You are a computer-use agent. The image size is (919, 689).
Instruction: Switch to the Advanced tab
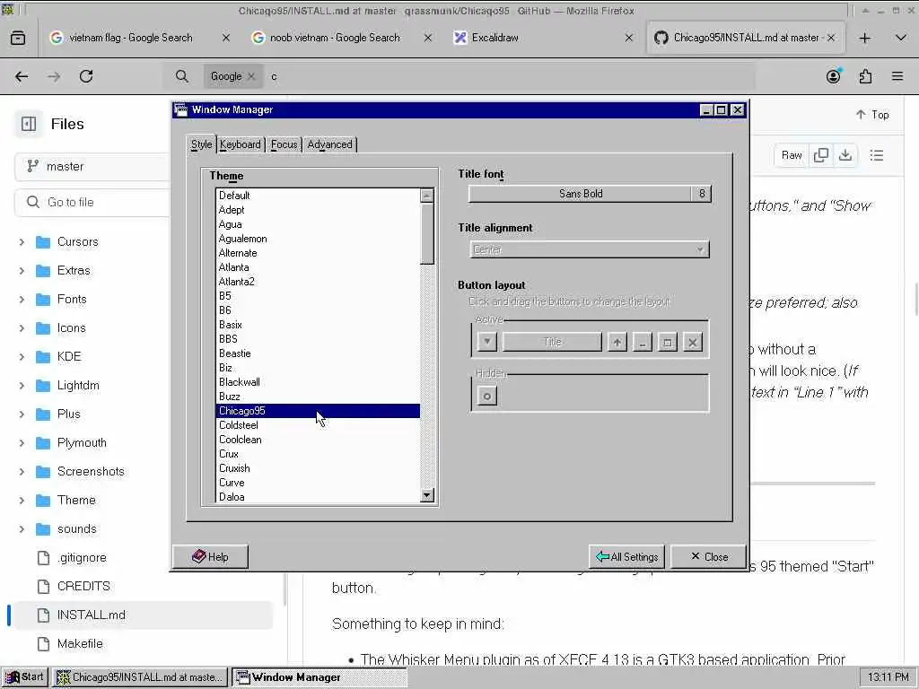pos(330,144)
